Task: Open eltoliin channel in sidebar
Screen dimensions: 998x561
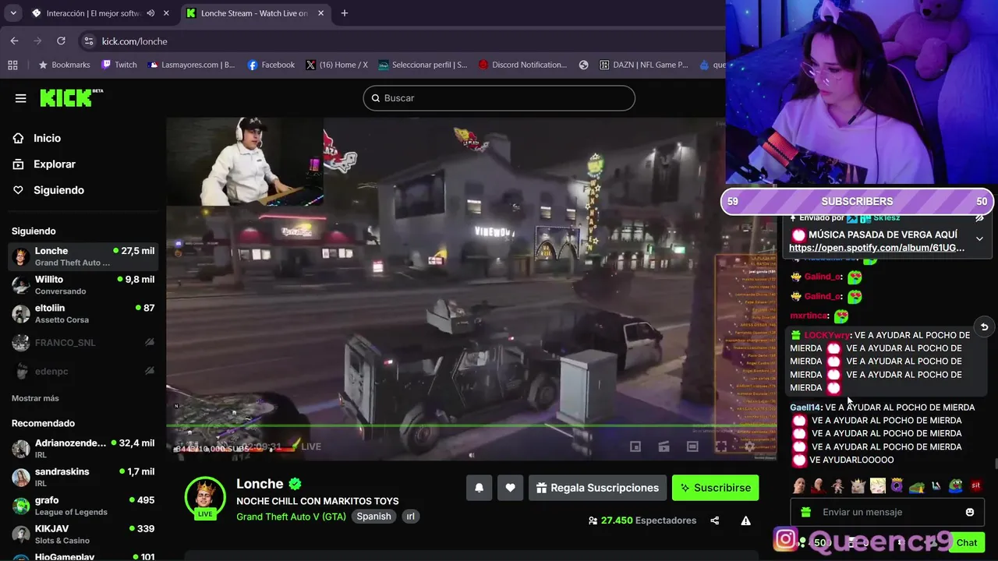Action: [x=83, y=314]
